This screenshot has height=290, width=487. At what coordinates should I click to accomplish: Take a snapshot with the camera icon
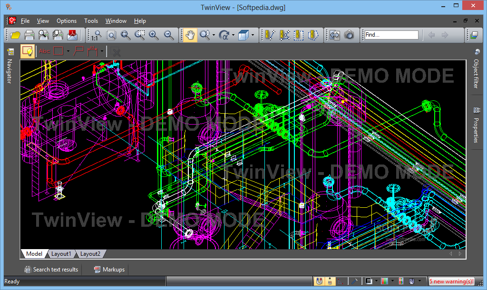(349, 35)
